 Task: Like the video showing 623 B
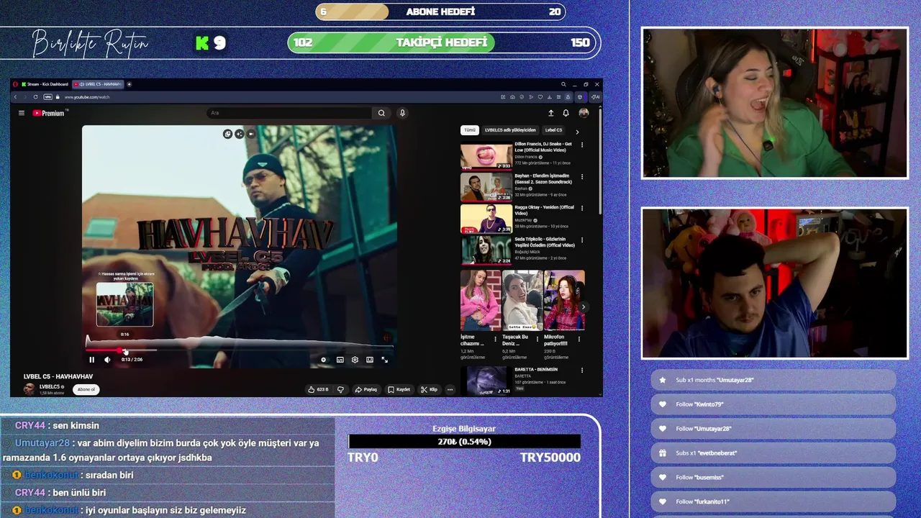318,389
